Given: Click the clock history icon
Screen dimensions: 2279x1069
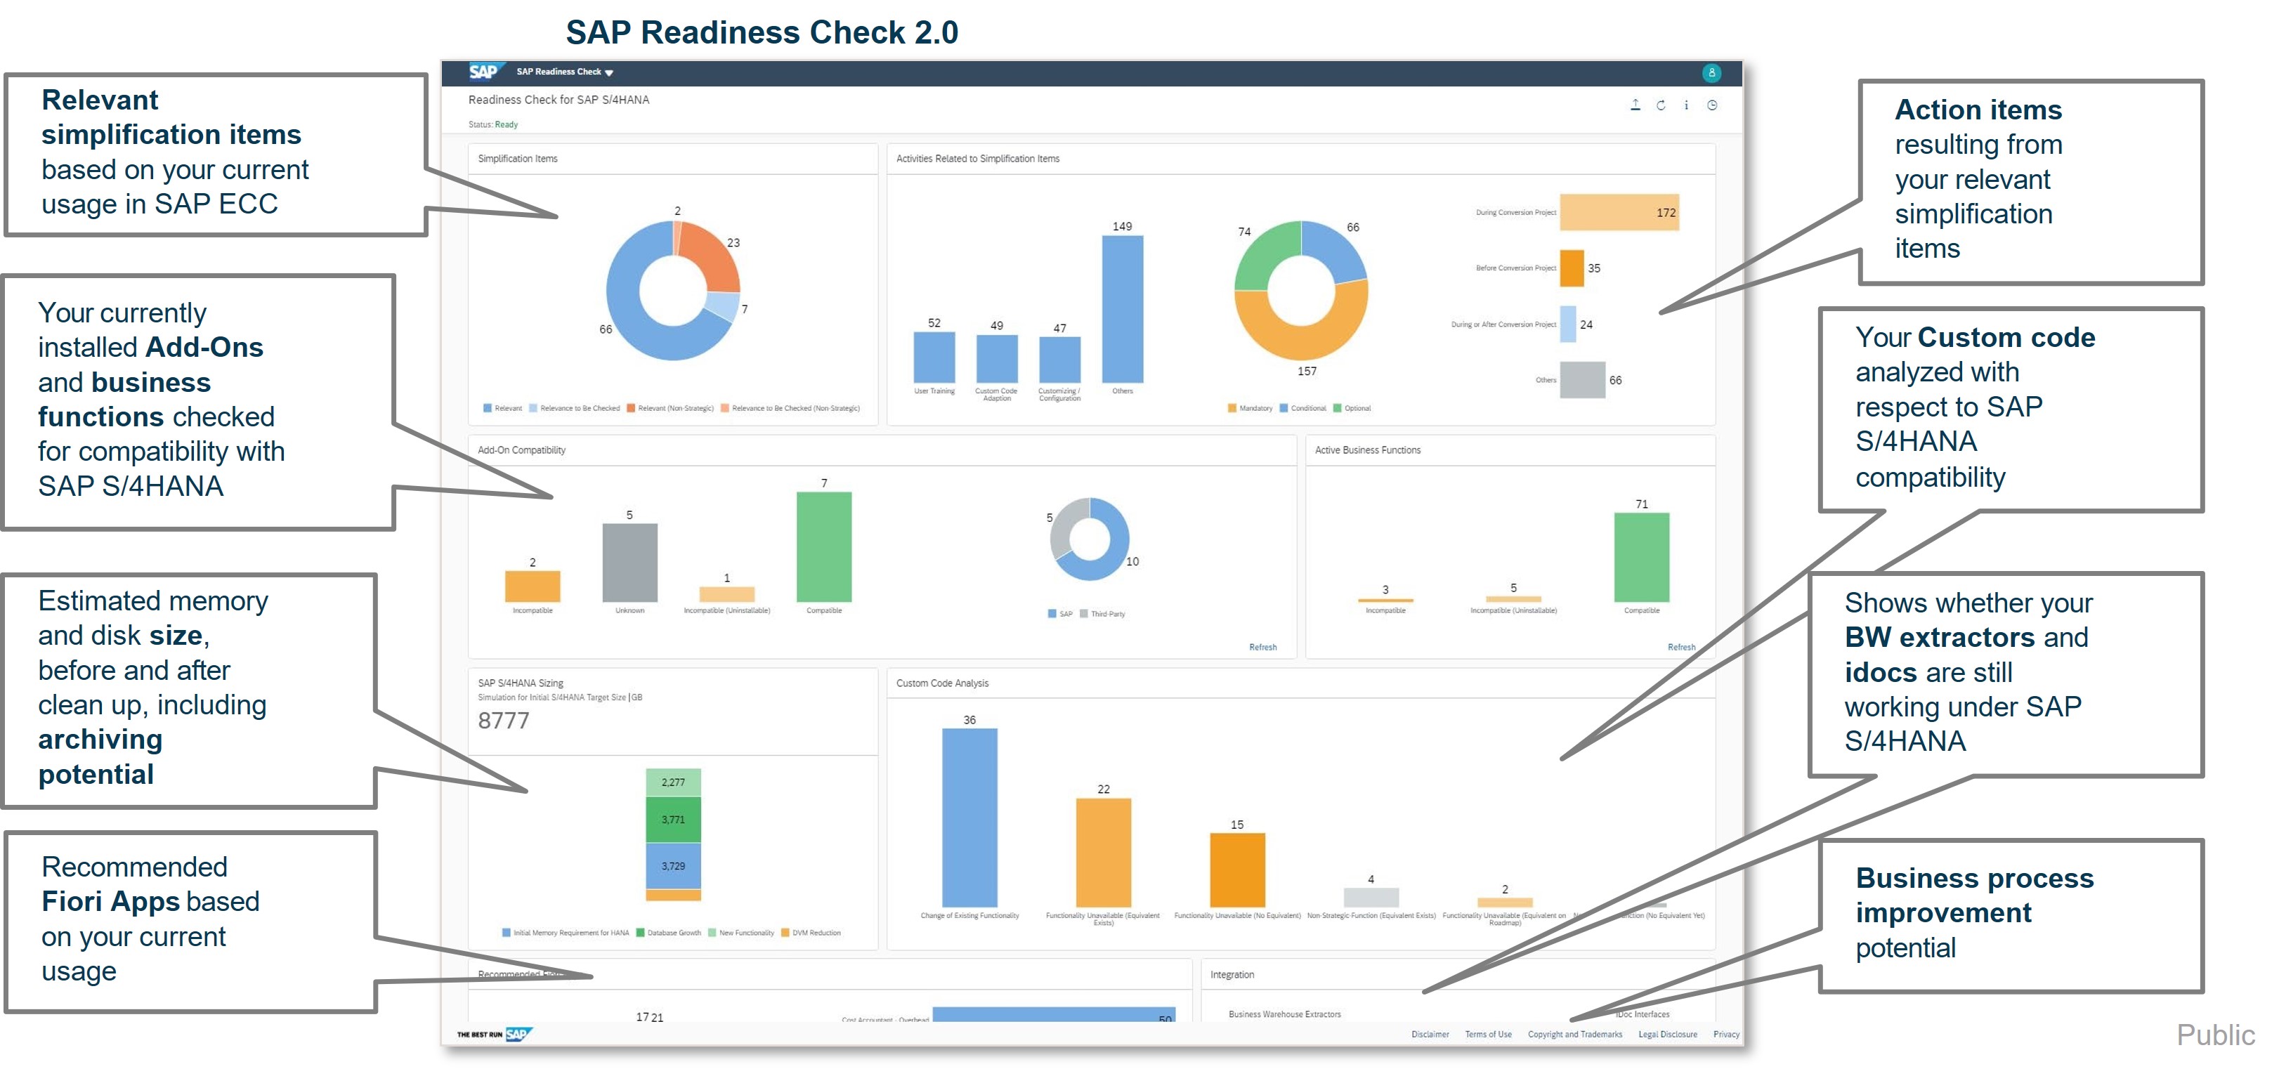Looking at the screenshot, I should tap(1712, 105).
